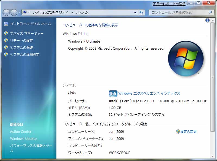Image resolution: width=217 pixels, height=161 pixels.
Task: Click the 32 ビット オペレーティング システム value
Action: pyautogui.click(x=137, y=115)
